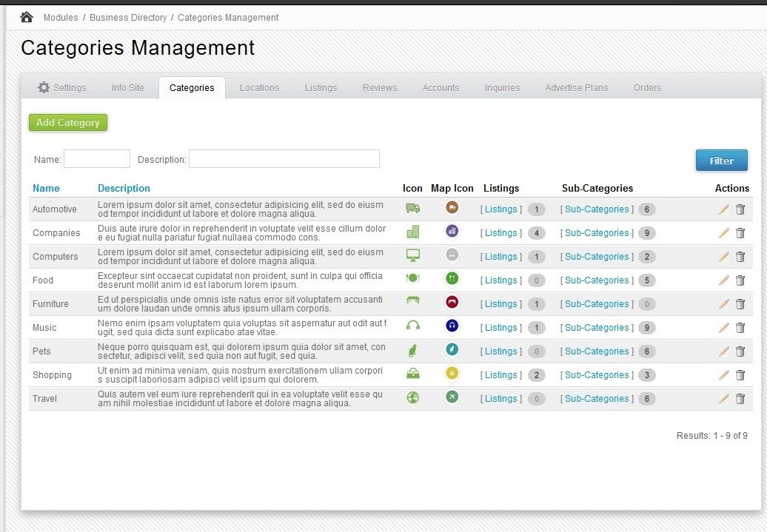This screenshot has height=532, width=767.
Task: Click the Food map icon
Action: pyautogui.click(x=452, y=279)
